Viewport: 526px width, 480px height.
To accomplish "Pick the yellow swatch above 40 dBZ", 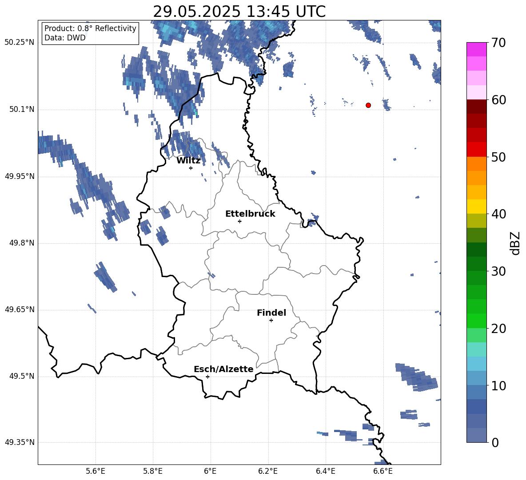I will tap(476, 206).
